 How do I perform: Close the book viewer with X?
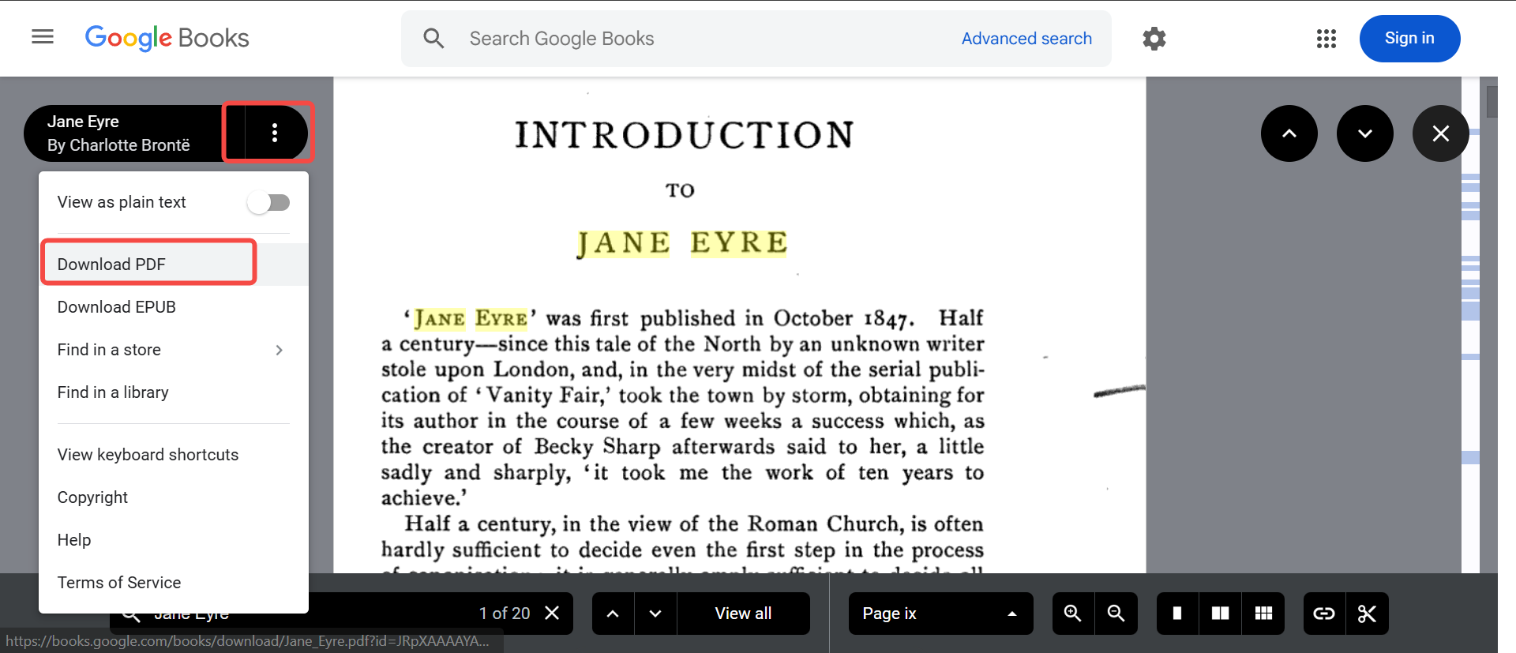1441,133
